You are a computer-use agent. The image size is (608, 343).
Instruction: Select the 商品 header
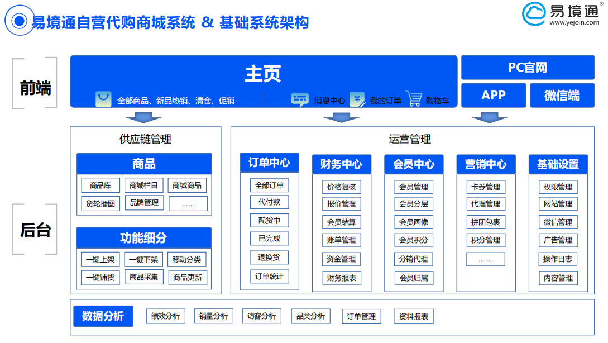pyautogui.click(x=144, y=164)
